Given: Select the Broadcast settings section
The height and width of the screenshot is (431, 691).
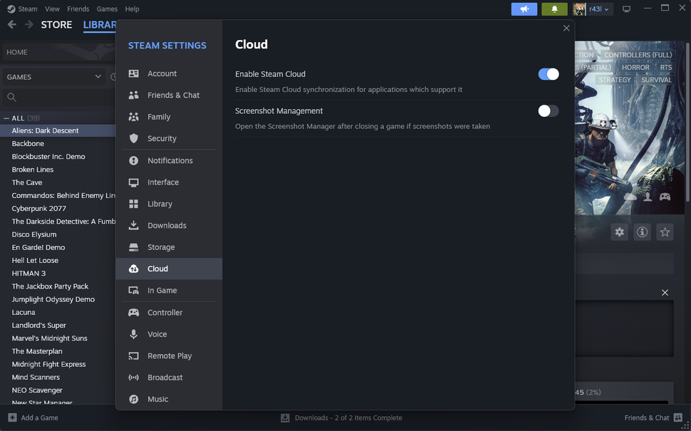Looking at the screenshot, I should (x=169, y=377).
